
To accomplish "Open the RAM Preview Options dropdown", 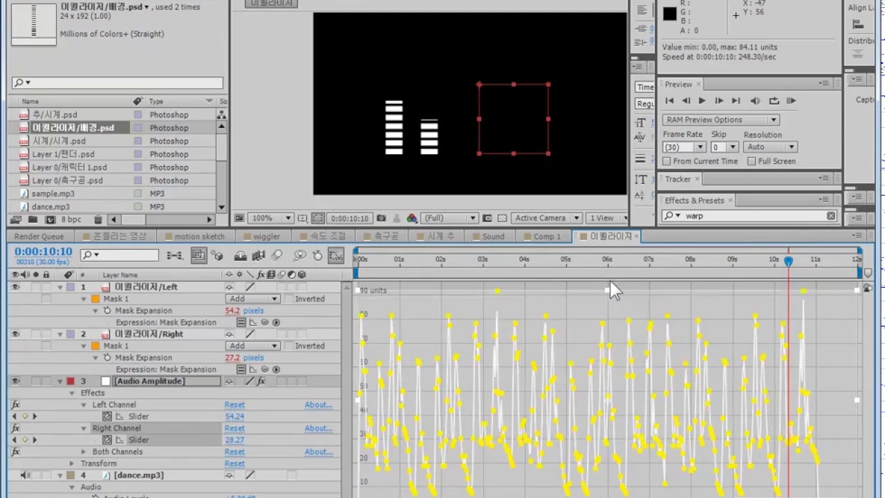I will (720, 120).
